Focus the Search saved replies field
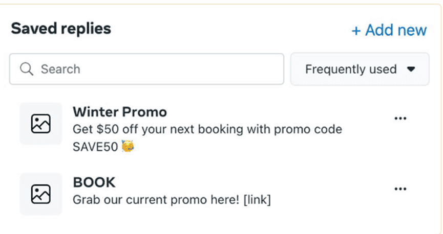This screenshot has height=234, width=443. (x=154, y=69)
